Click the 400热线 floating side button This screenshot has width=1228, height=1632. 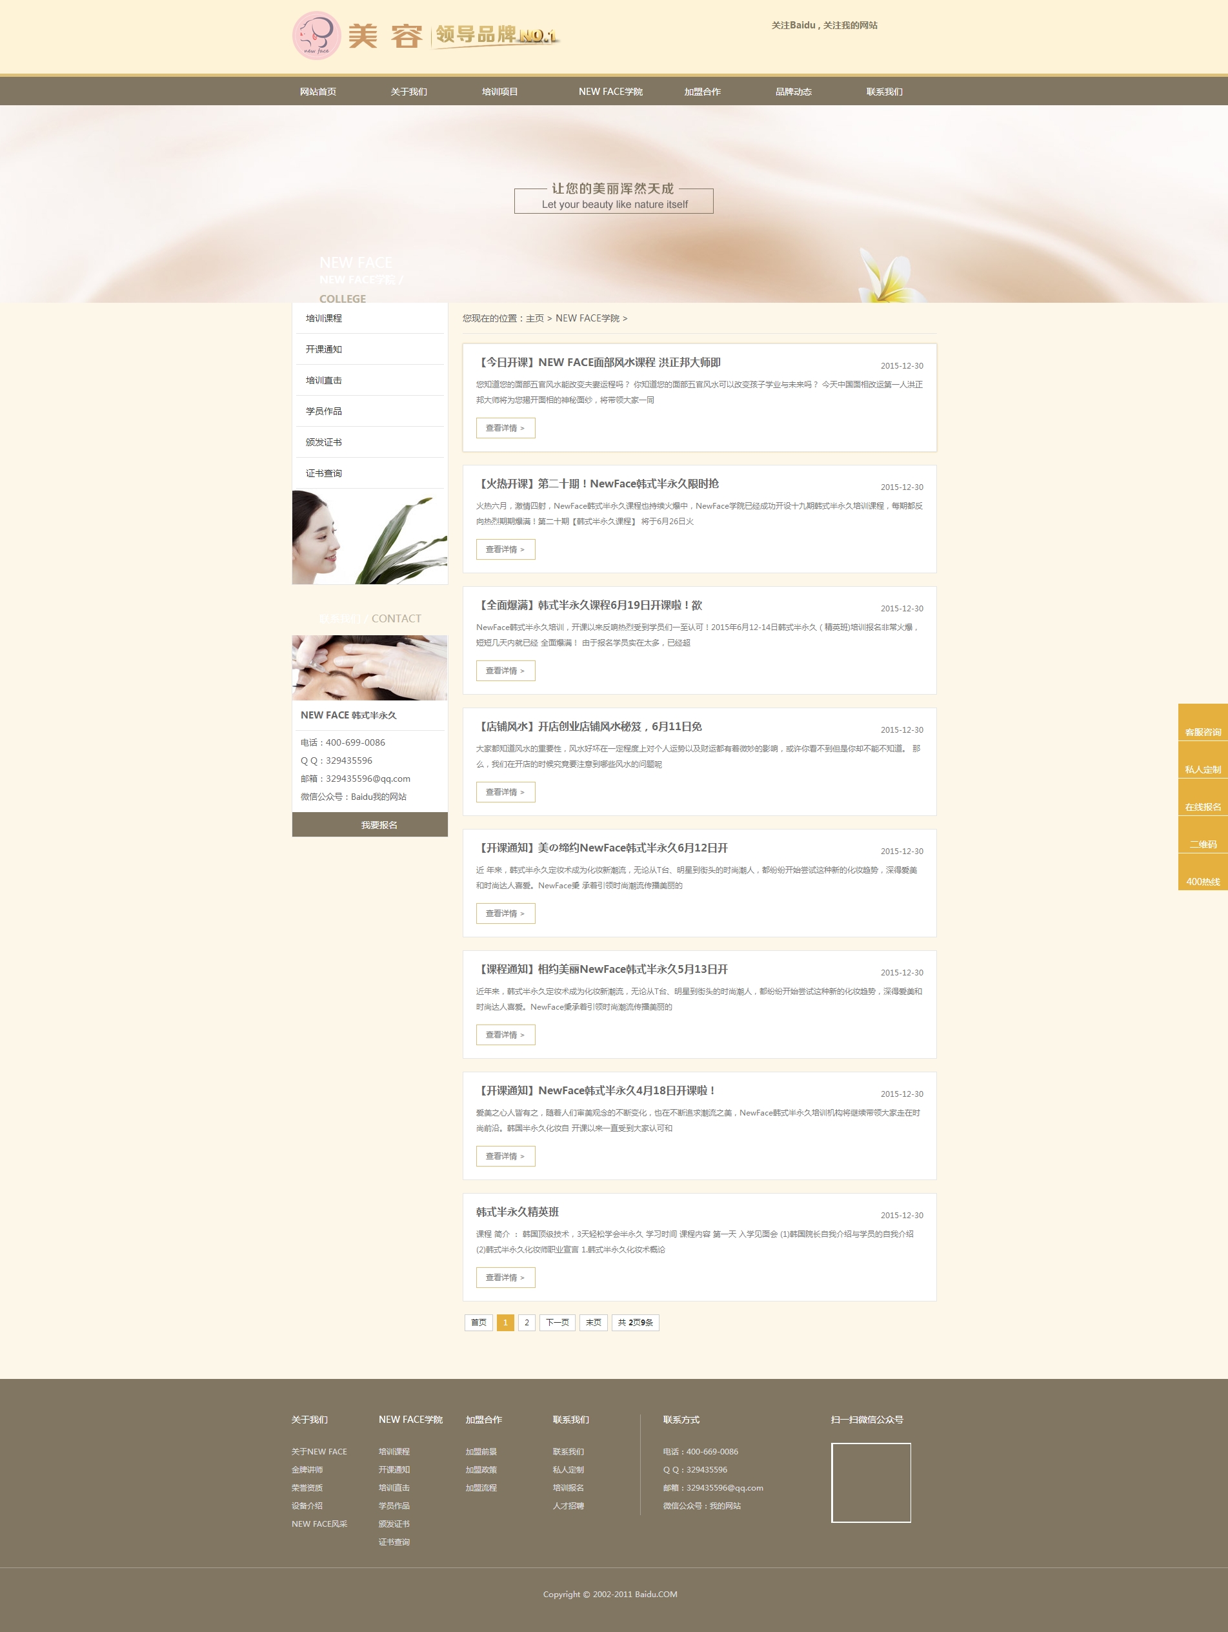1202,873
